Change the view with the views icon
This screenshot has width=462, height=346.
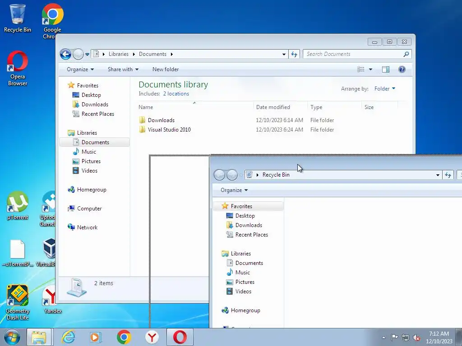coord(360,69)
